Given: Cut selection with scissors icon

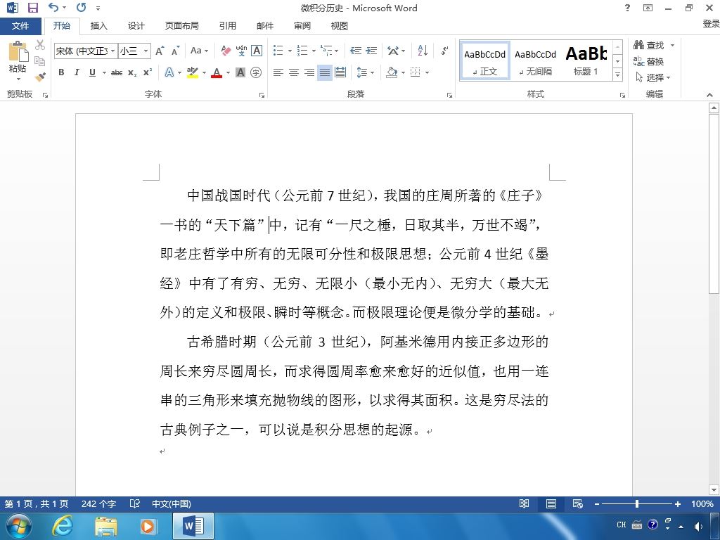Looking at the screenshot, I should point(40,45).
